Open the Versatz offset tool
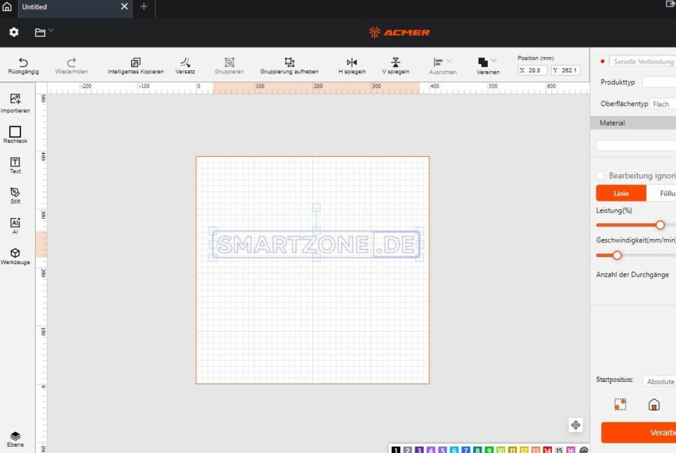The height and width of the screenshot is (453, 676). click(x=185, y=66)
